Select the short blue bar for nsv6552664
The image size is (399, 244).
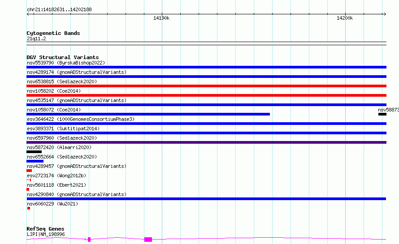(x=35, y=161)
